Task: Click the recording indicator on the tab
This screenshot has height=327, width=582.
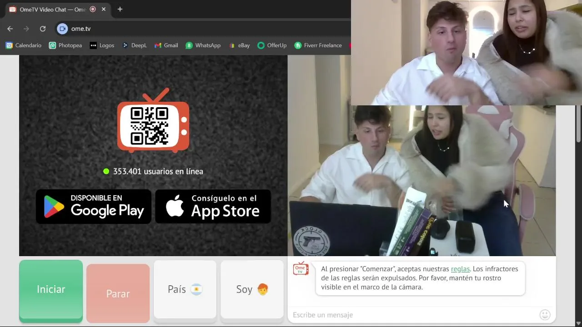Action: coord(93,9)
